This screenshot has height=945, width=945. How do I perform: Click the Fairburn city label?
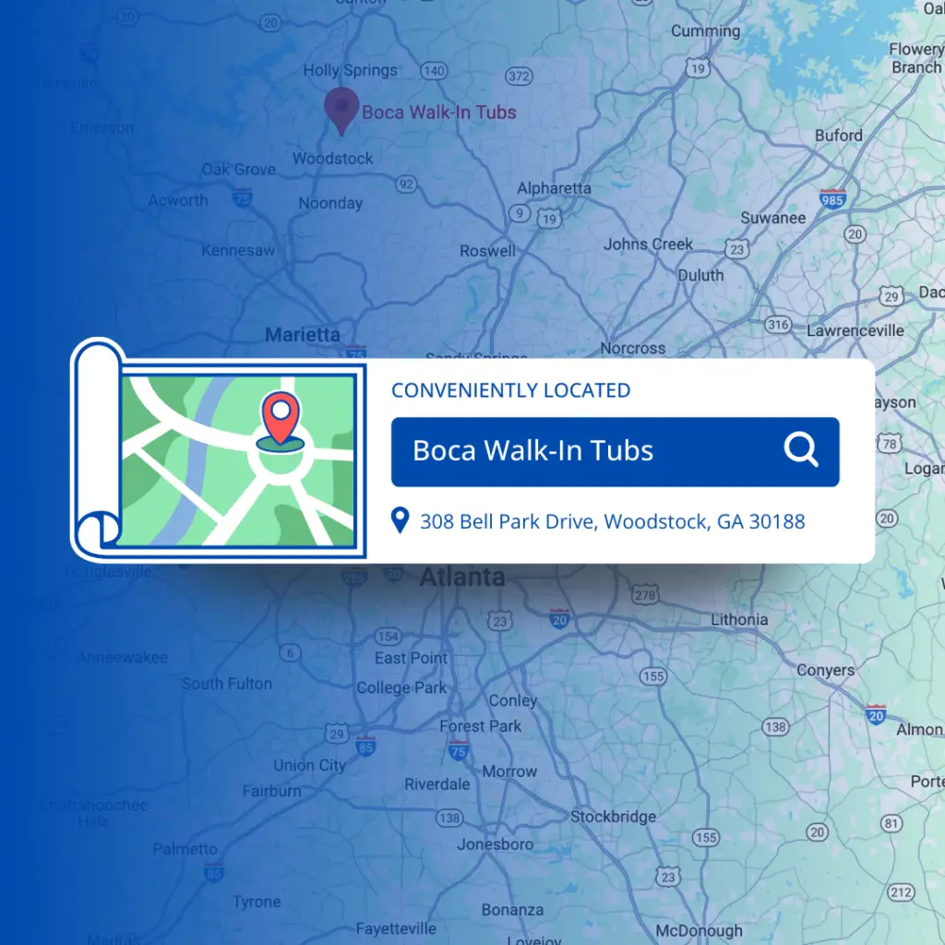[x=272, y=791]
